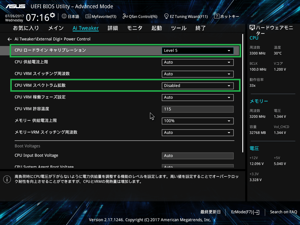Select CPU VRM 許容温度 label

point(32,109)
